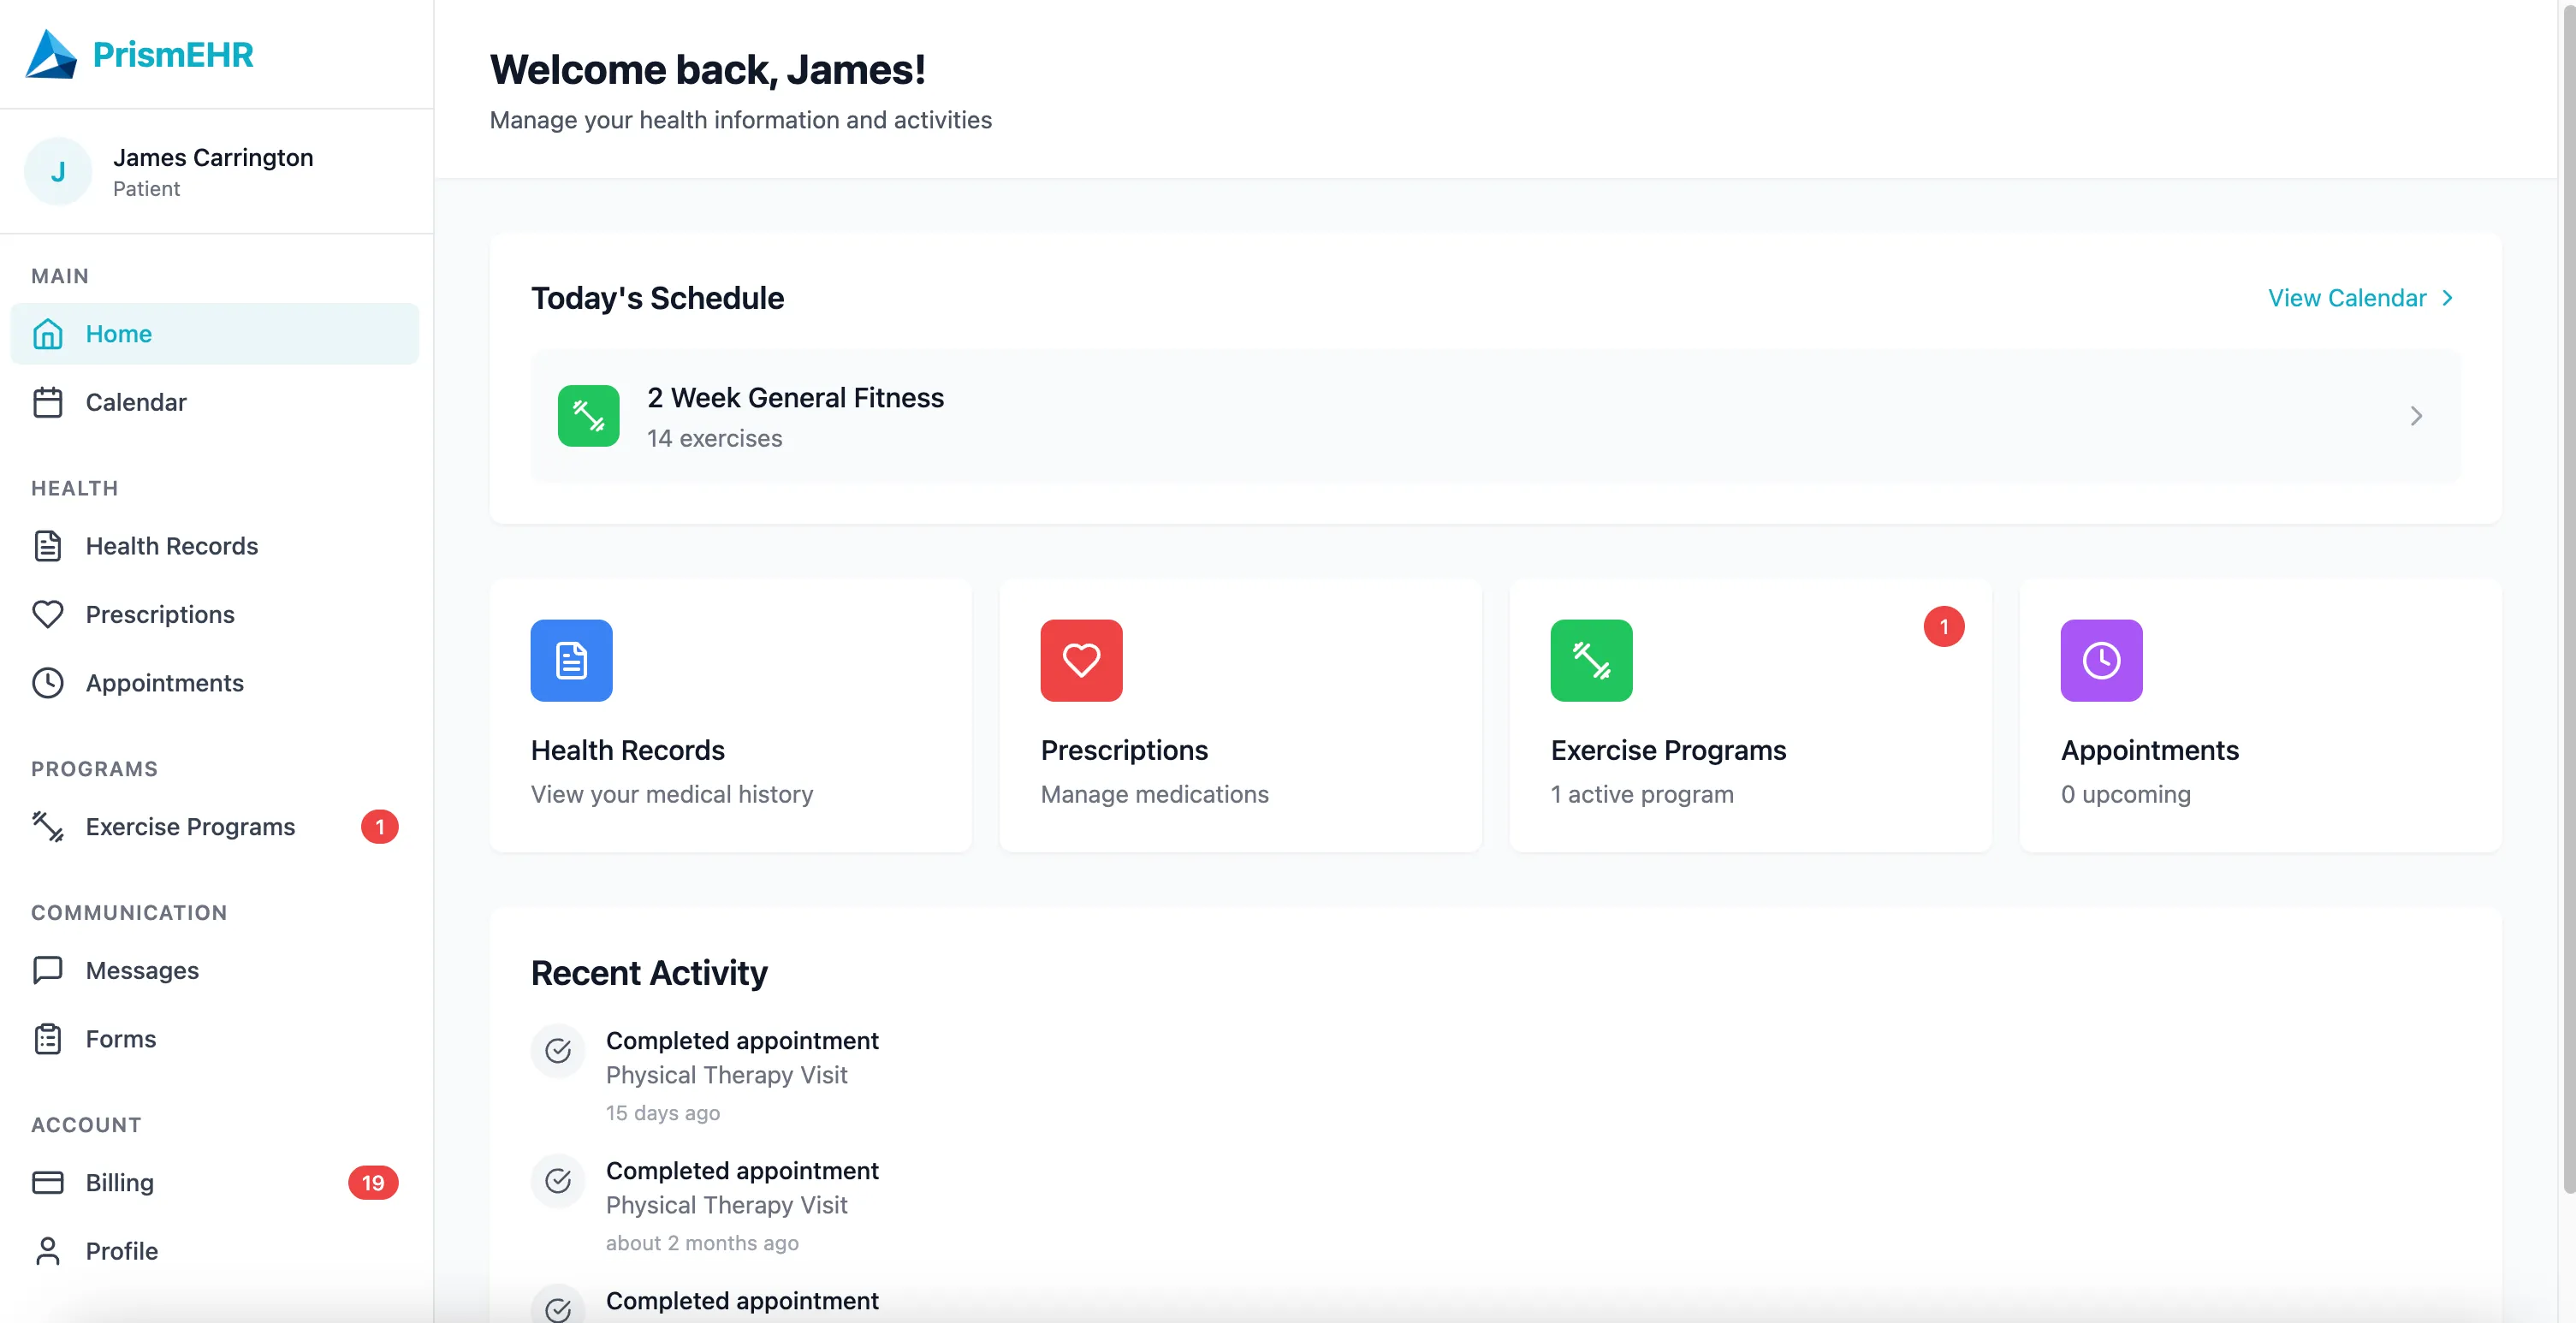Click check icon of appointment 15 days ago

[558, 1051]
